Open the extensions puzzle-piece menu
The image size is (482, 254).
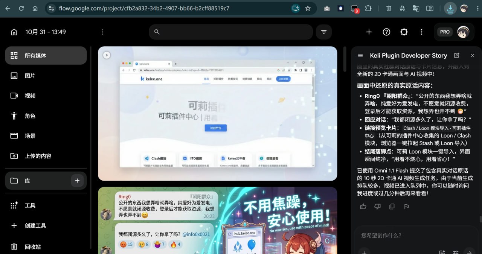(x=368, y=8)
